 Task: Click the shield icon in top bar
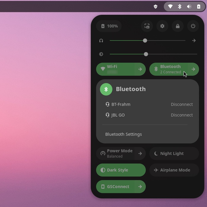coord(156,7)
